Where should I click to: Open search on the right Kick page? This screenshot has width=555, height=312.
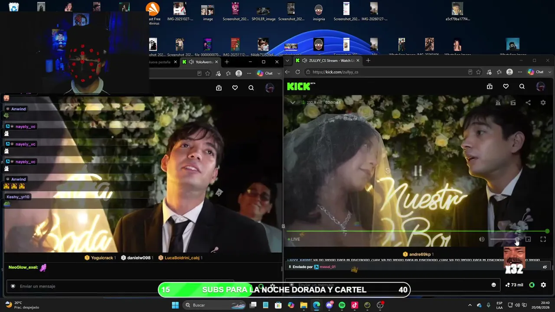tap(522, 87)
